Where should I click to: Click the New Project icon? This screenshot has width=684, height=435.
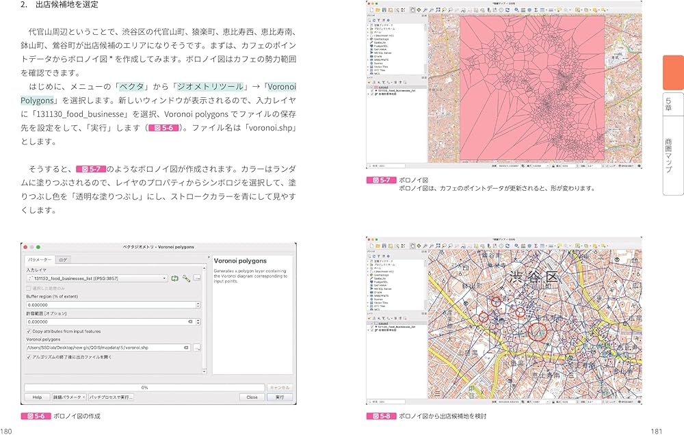(x=371, y=9)
